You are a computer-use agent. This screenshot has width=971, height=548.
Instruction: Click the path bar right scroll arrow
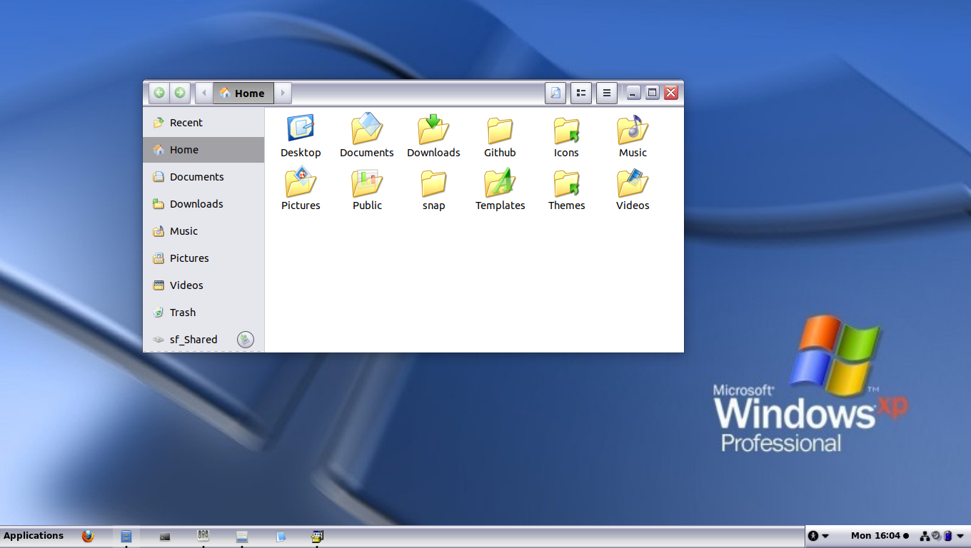283,93
